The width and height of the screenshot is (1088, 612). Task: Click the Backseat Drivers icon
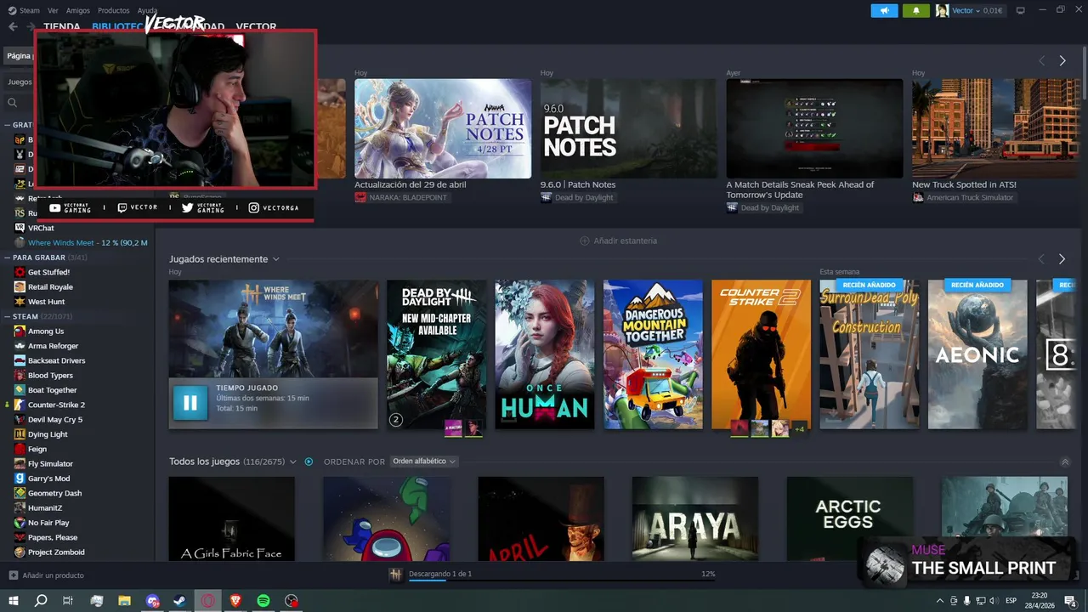tap(20, 360)
